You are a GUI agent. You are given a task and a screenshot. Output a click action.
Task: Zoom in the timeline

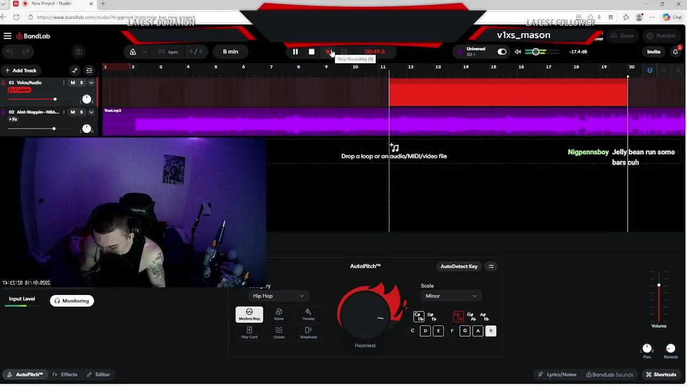pyautogui.click(x=679, y=70)
